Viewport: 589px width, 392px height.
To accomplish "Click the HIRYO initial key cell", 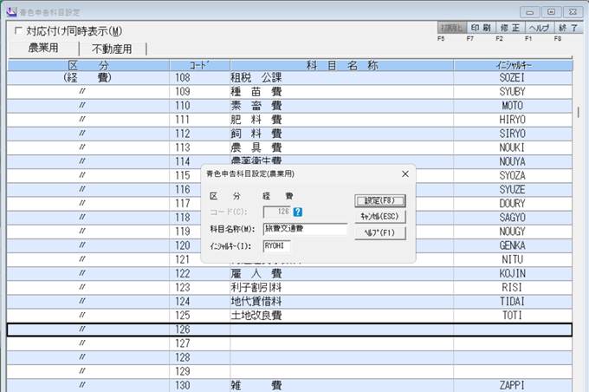I will click(x=513, y=120).
